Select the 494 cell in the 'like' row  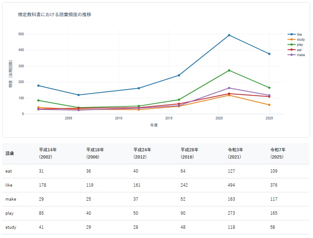pyautogui.click(x=231, y=185)
